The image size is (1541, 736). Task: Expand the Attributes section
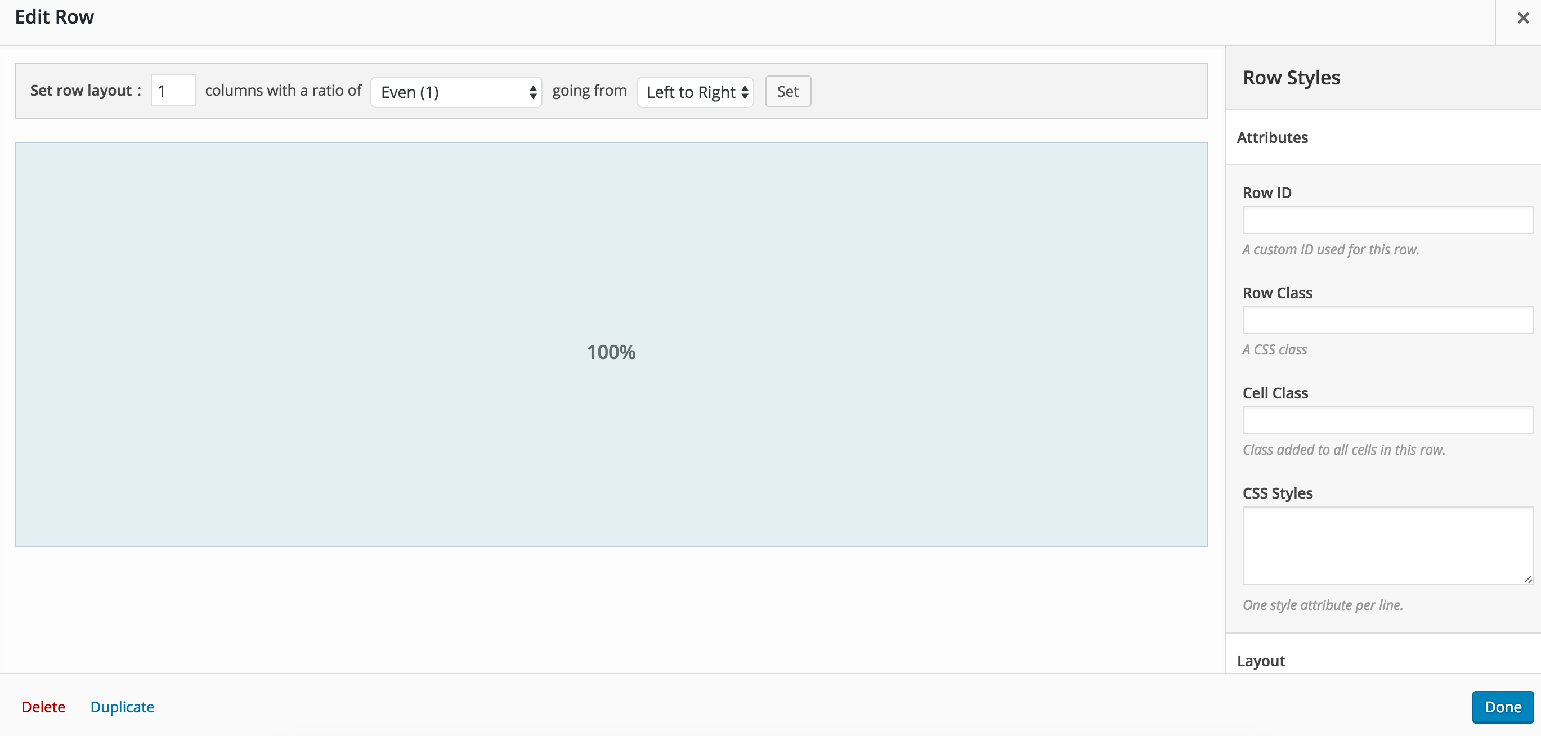point(1382,137)
